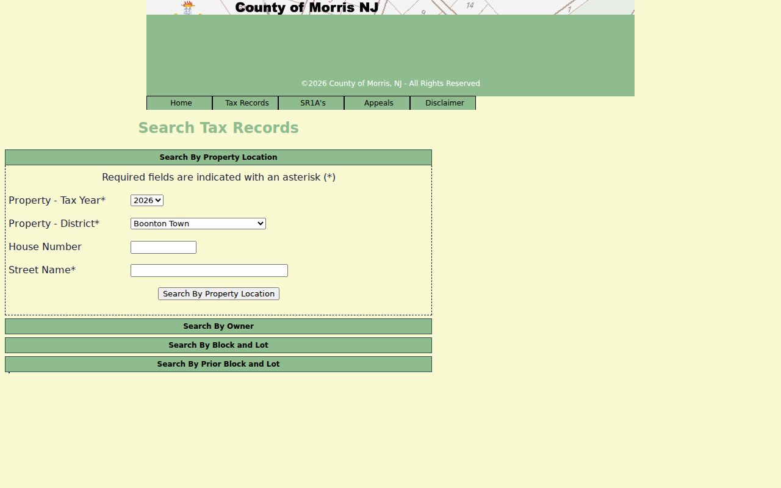Open the SR1A's menu item
781x488 pixels.
point(311,103)
